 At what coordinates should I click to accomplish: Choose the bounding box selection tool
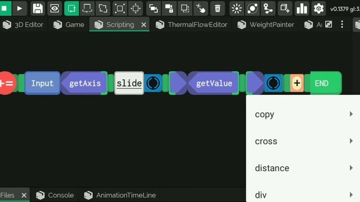(x=120, y=8)
